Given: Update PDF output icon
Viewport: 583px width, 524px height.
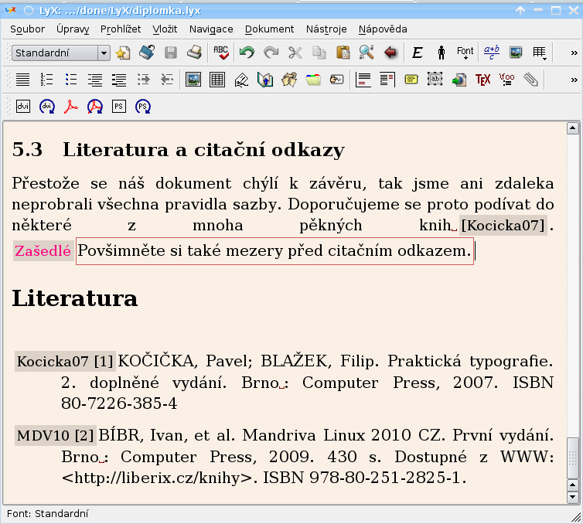Looking at the screenshot, I should coord(95,107).
